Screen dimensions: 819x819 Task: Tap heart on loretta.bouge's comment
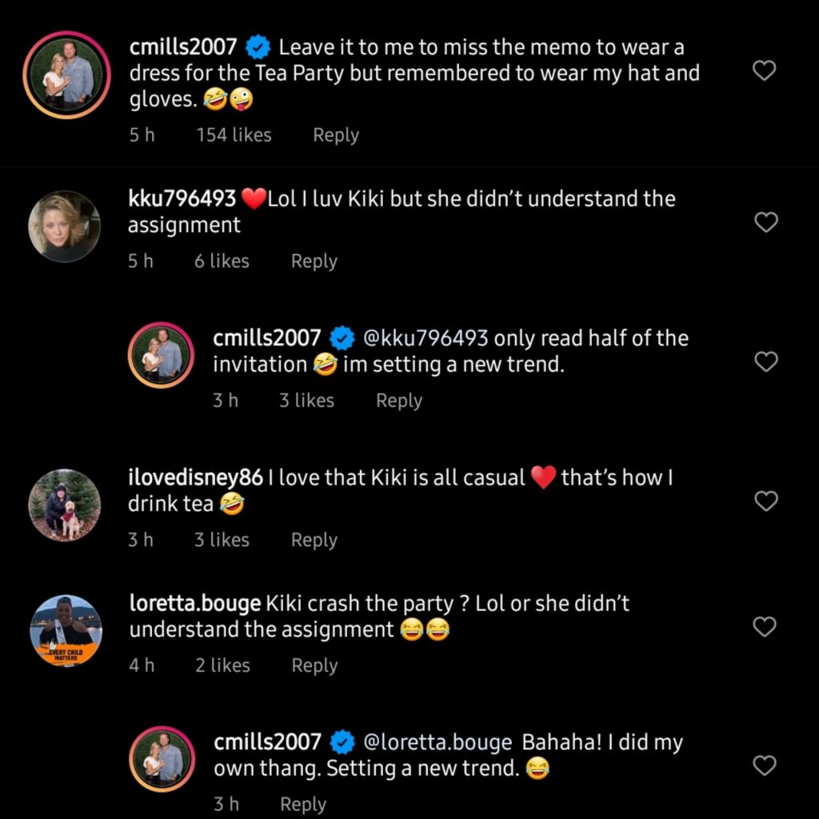765,627
